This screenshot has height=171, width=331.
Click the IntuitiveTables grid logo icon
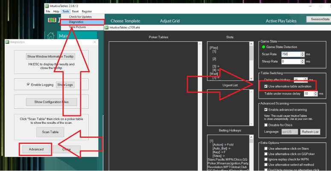52,20
